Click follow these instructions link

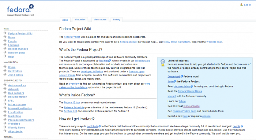pos(177,42)
